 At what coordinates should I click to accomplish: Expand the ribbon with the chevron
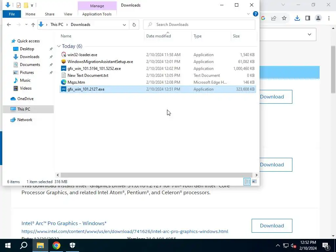[248, 14]
